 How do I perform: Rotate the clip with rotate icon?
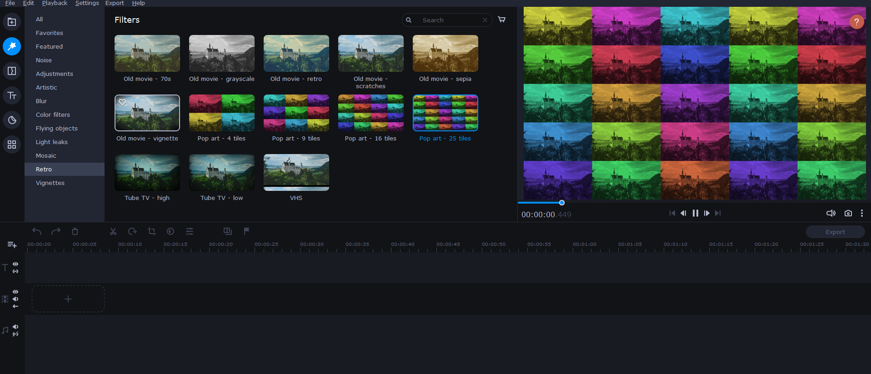(x=132, y=231)
